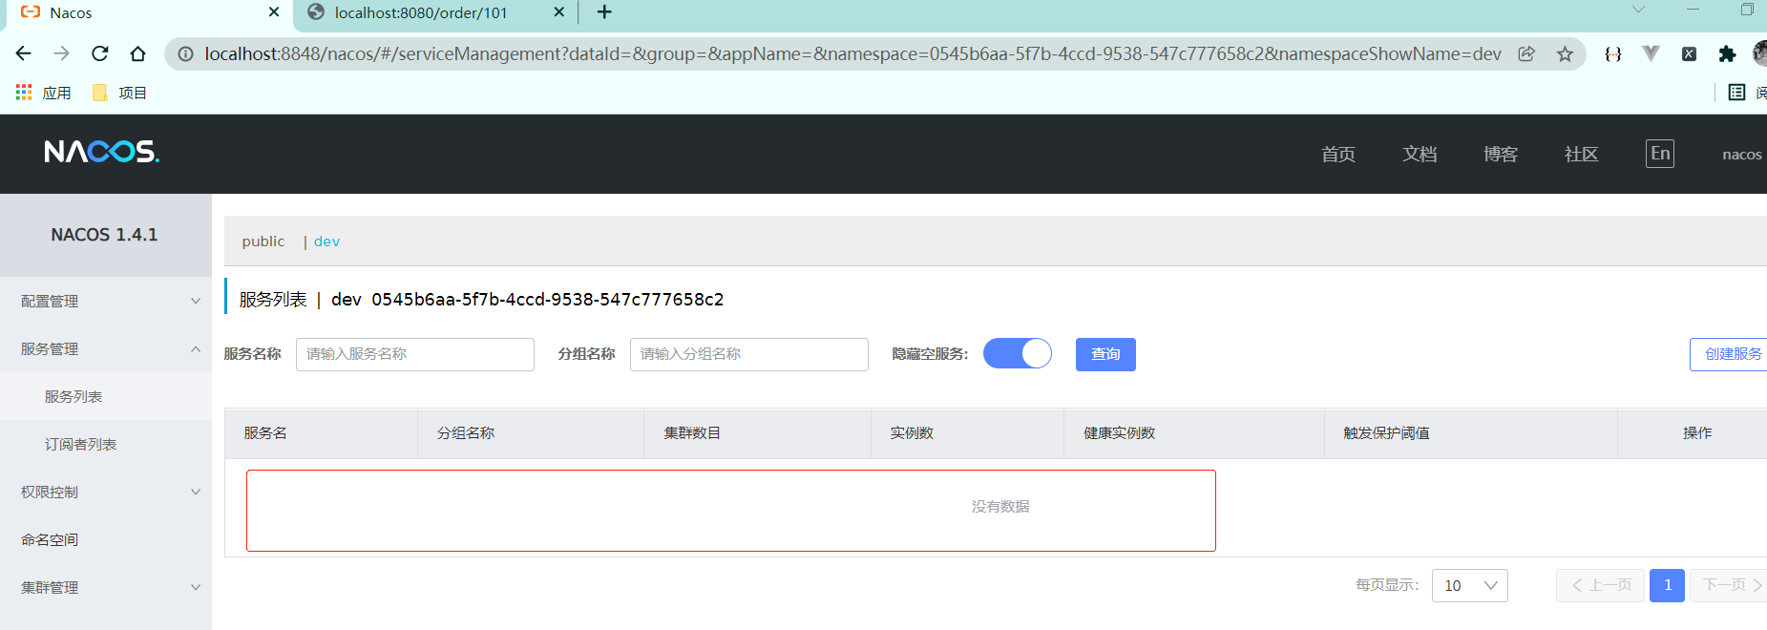Expand the 集群管理 sidebar menu
This screenshot has width=1767, height=630.
[x=105, y=587]
